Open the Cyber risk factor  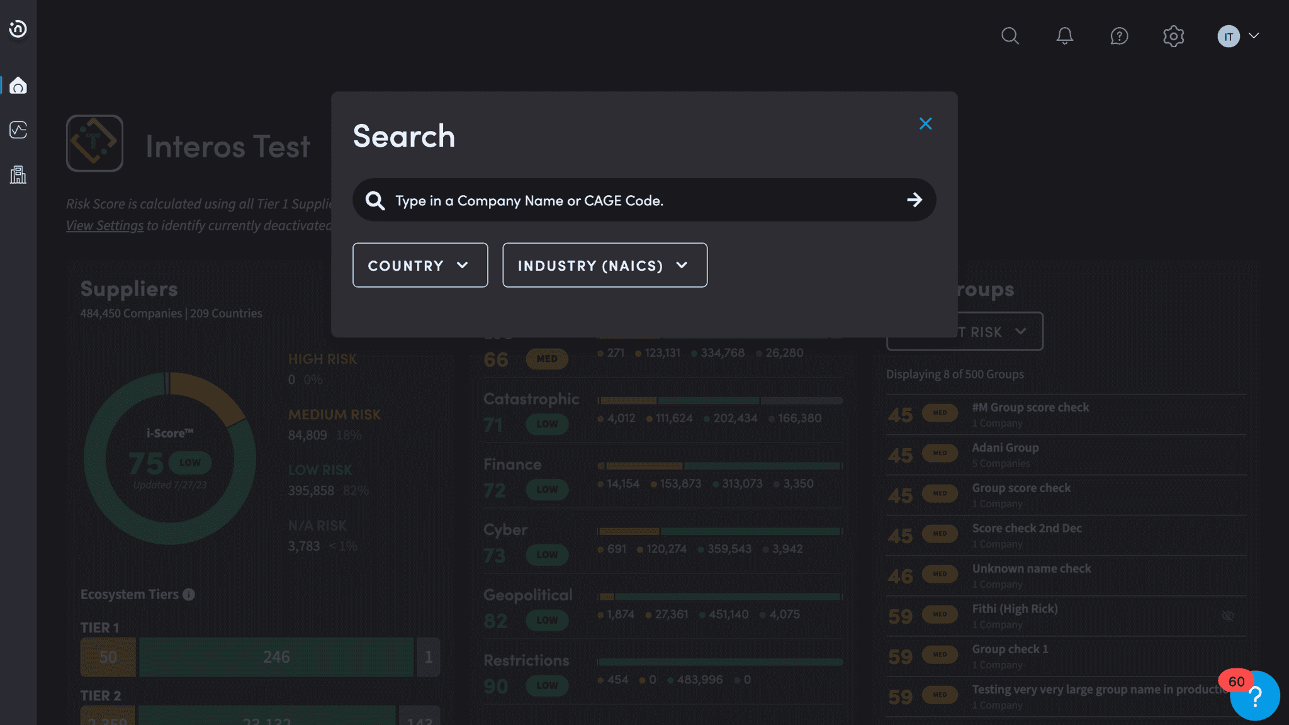pos(505,530)
